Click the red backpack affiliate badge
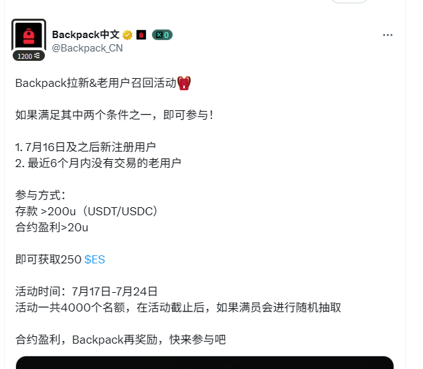The image size is (423, 369). (x=141, y=35)
